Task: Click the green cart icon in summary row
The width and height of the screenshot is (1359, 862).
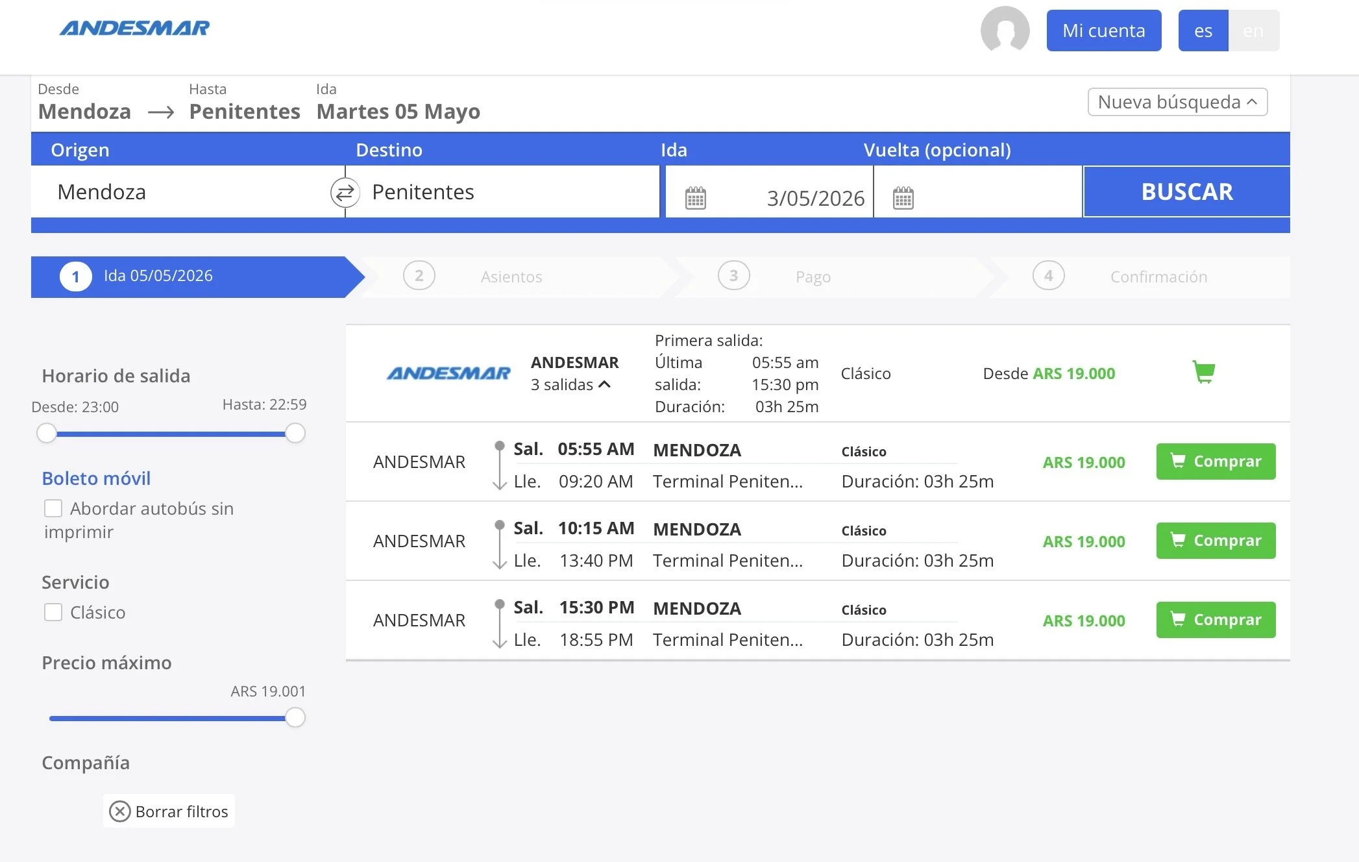Action: tap(1204, 372)
